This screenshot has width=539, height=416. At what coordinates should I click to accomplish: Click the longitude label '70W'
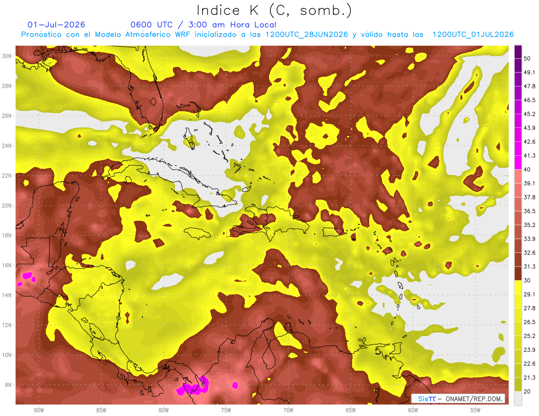tap(288, 411)
